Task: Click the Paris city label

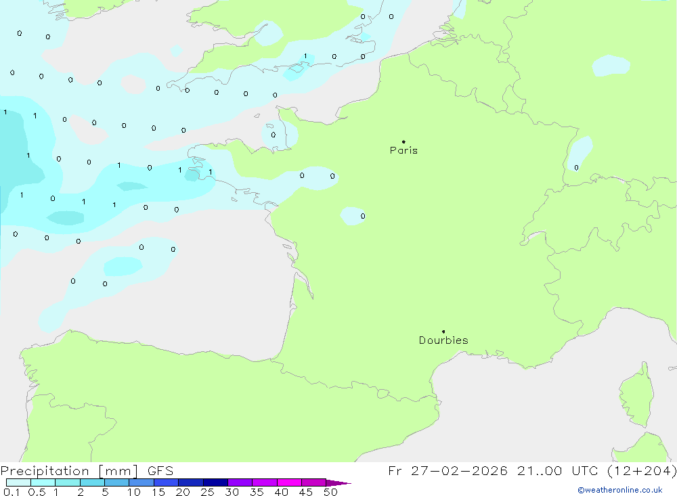Action: (x=403, y=150)
